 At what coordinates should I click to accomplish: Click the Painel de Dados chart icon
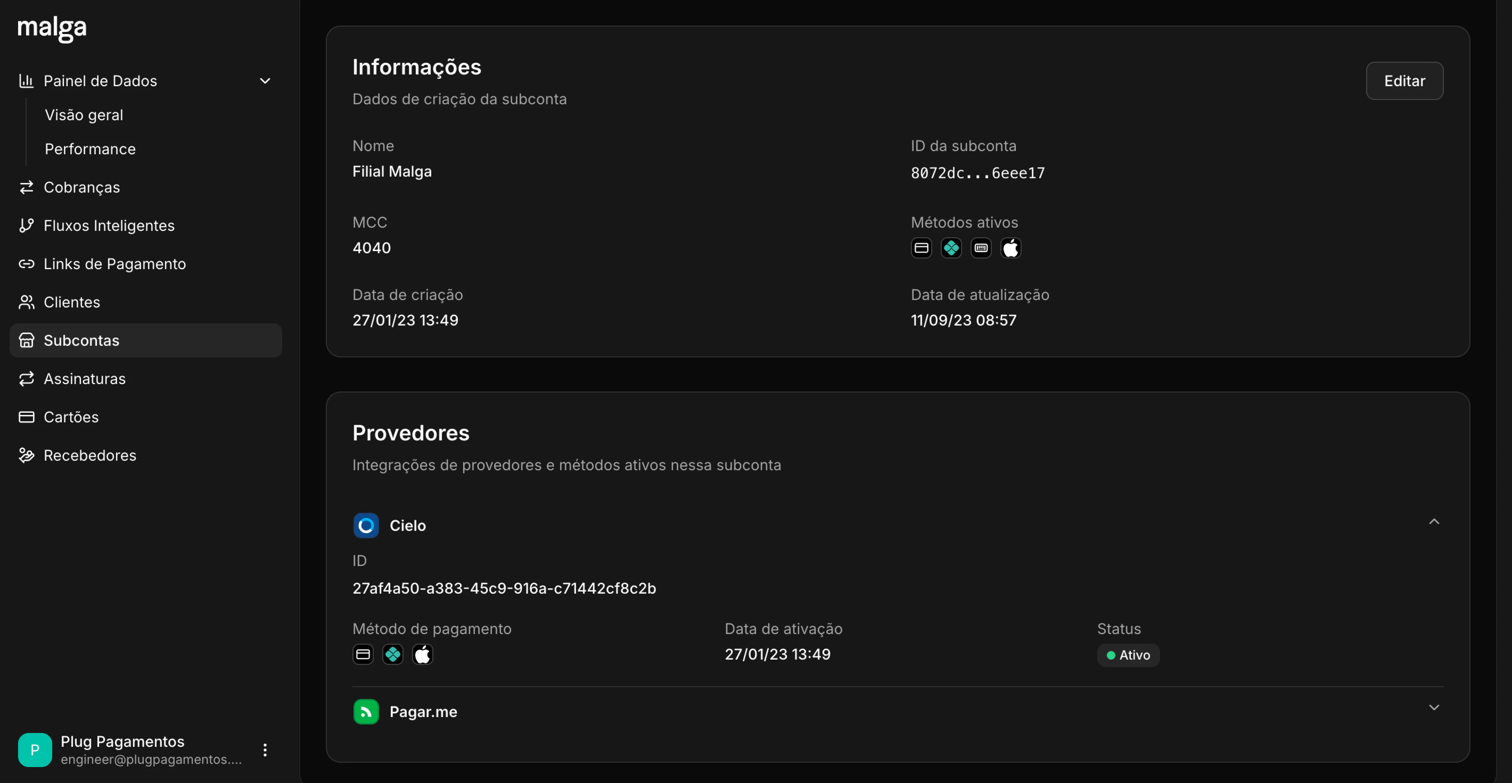coord(26,81)
